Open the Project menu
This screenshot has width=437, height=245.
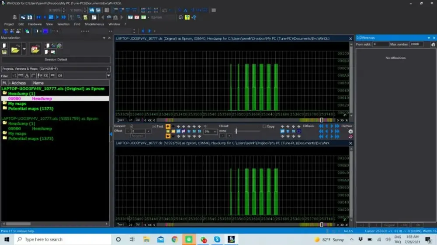[9, 24]
